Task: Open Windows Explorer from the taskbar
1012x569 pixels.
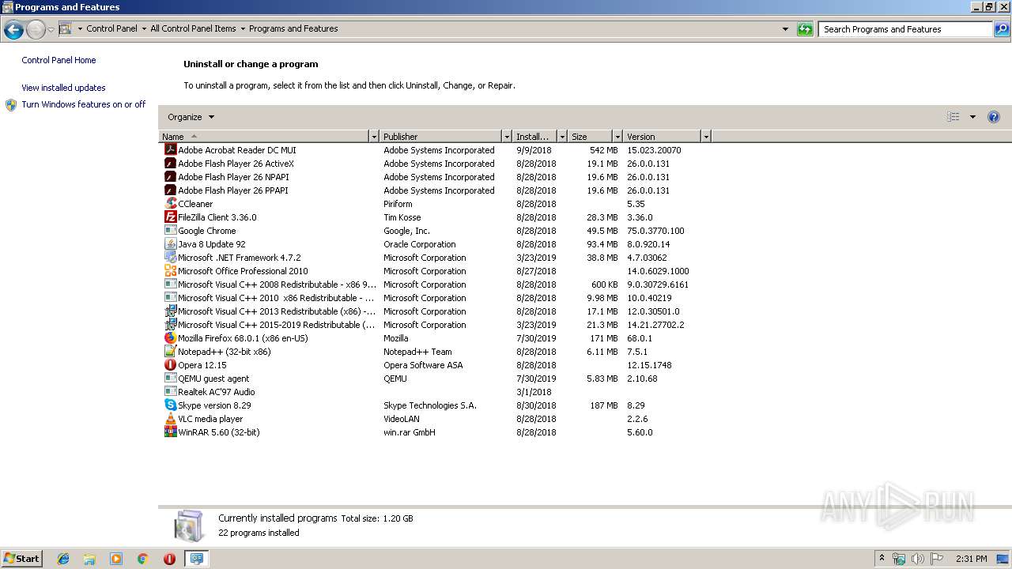Action: tap(89, 559)
